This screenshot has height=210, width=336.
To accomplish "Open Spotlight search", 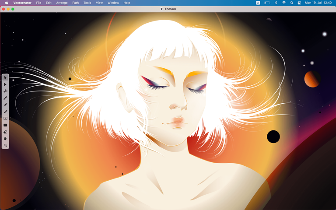I will click(292, 3).
